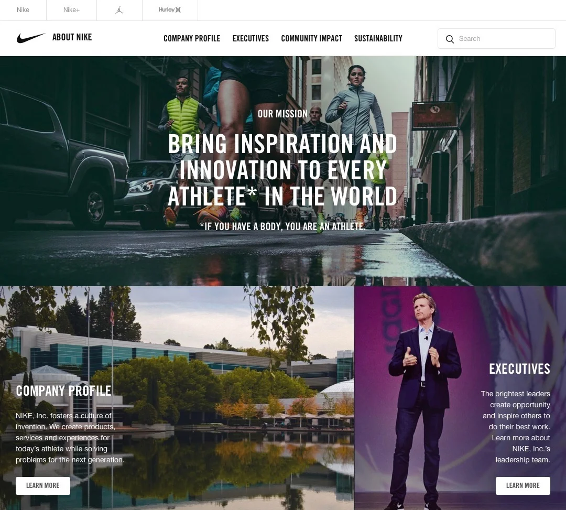Image resolution: width=566 pixels, height=510 pixels.
Task: Open the Sustainability navigation item
Action: click(x=378, y=38)
